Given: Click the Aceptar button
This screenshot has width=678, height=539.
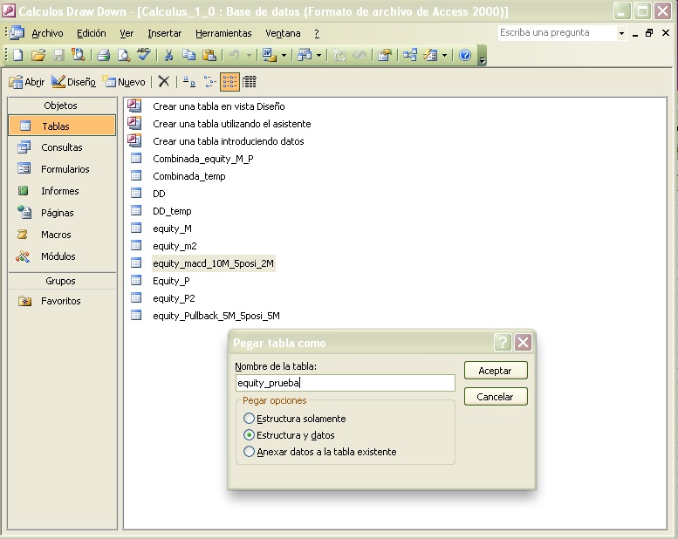Looking at the screenshot, I should click(x=495, y=371).
